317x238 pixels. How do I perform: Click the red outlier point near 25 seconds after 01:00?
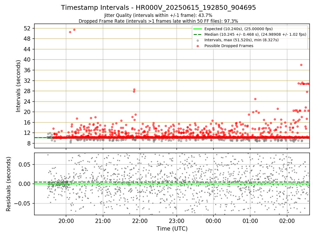tap(255, 99)
